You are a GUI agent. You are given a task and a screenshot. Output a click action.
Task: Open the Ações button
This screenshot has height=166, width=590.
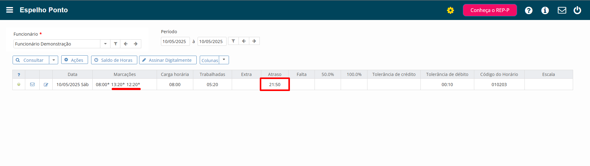point(74,60)
